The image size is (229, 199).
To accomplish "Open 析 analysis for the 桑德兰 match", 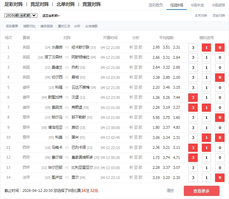I will (131, 68).
